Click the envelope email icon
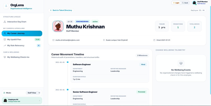Viewport: 211px width, 106px height. click(x=53, y=40)
